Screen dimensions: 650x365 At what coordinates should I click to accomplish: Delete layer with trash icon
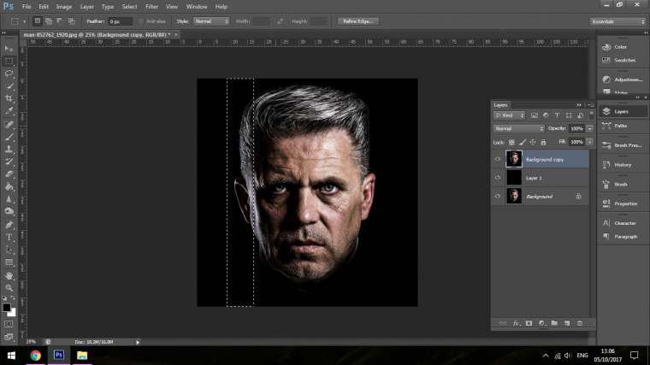[580, 323]
